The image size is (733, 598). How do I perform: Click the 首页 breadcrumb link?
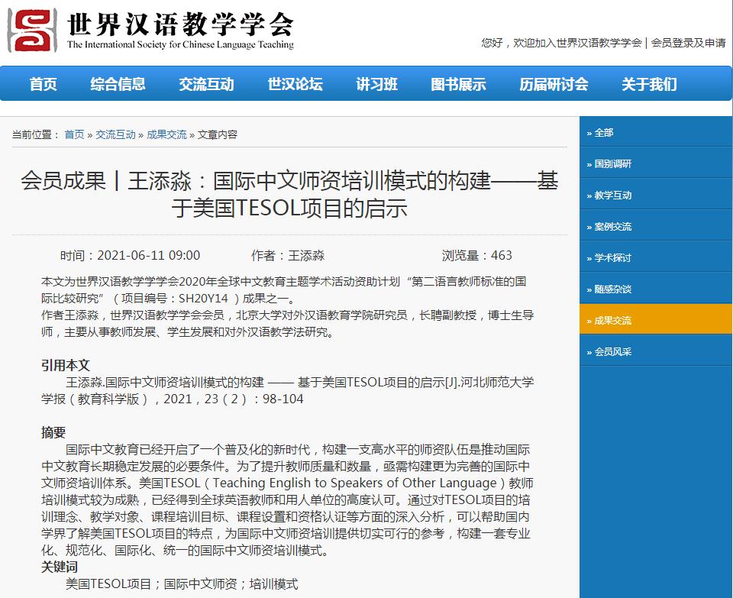[x=74, y=134]
